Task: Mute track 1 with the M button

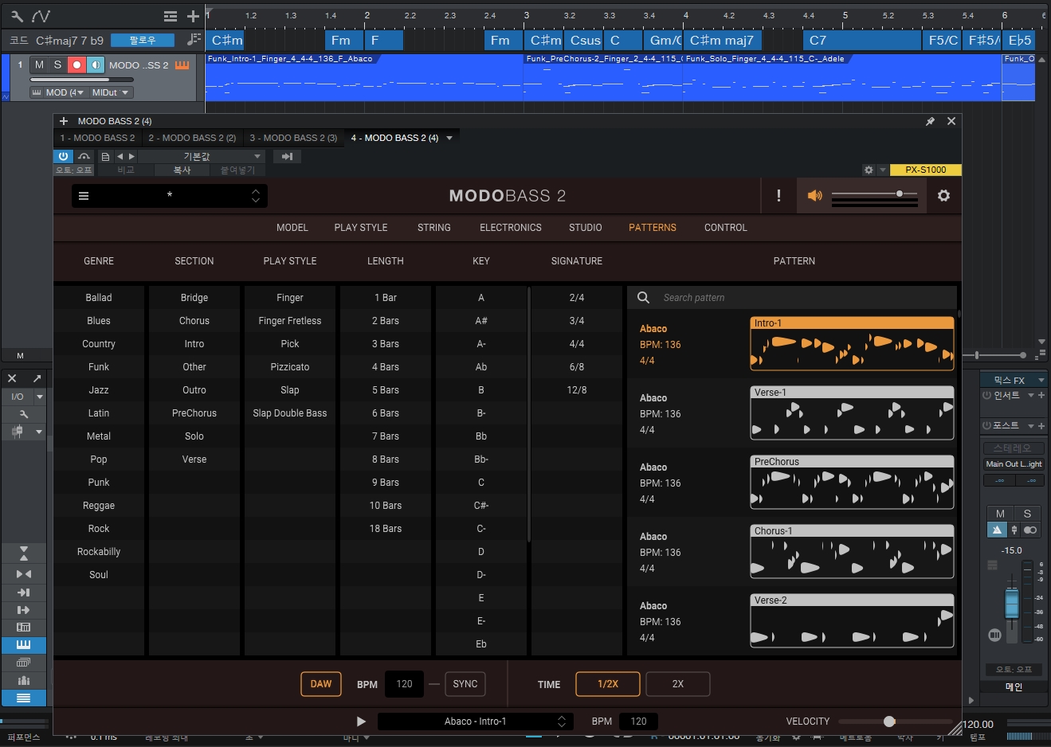Action: tap(39, 65)
